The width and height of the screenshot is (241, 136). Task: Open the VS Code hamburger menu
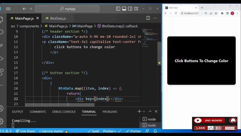pyautogui.click(x=8, y=9)
